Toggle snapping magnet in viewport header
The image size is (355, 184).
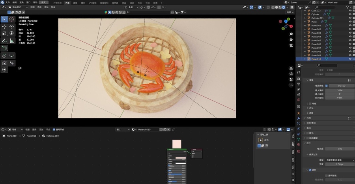[x=148, y=7]
